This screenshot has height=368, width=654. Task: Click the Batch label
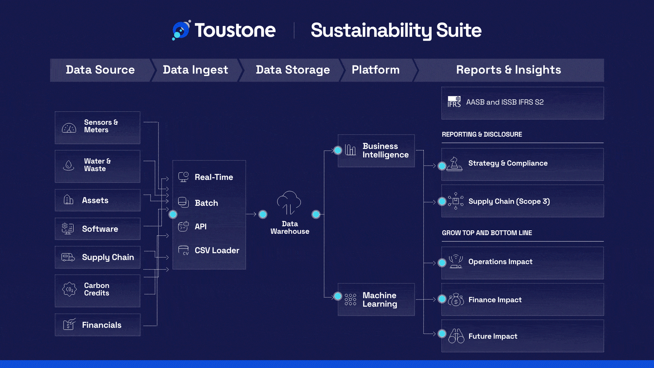pyautogui.click(x=206, y=203)
